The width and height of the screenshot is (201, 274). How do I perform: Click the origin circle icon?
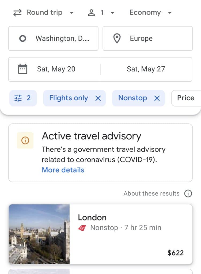tap(23, 39)
